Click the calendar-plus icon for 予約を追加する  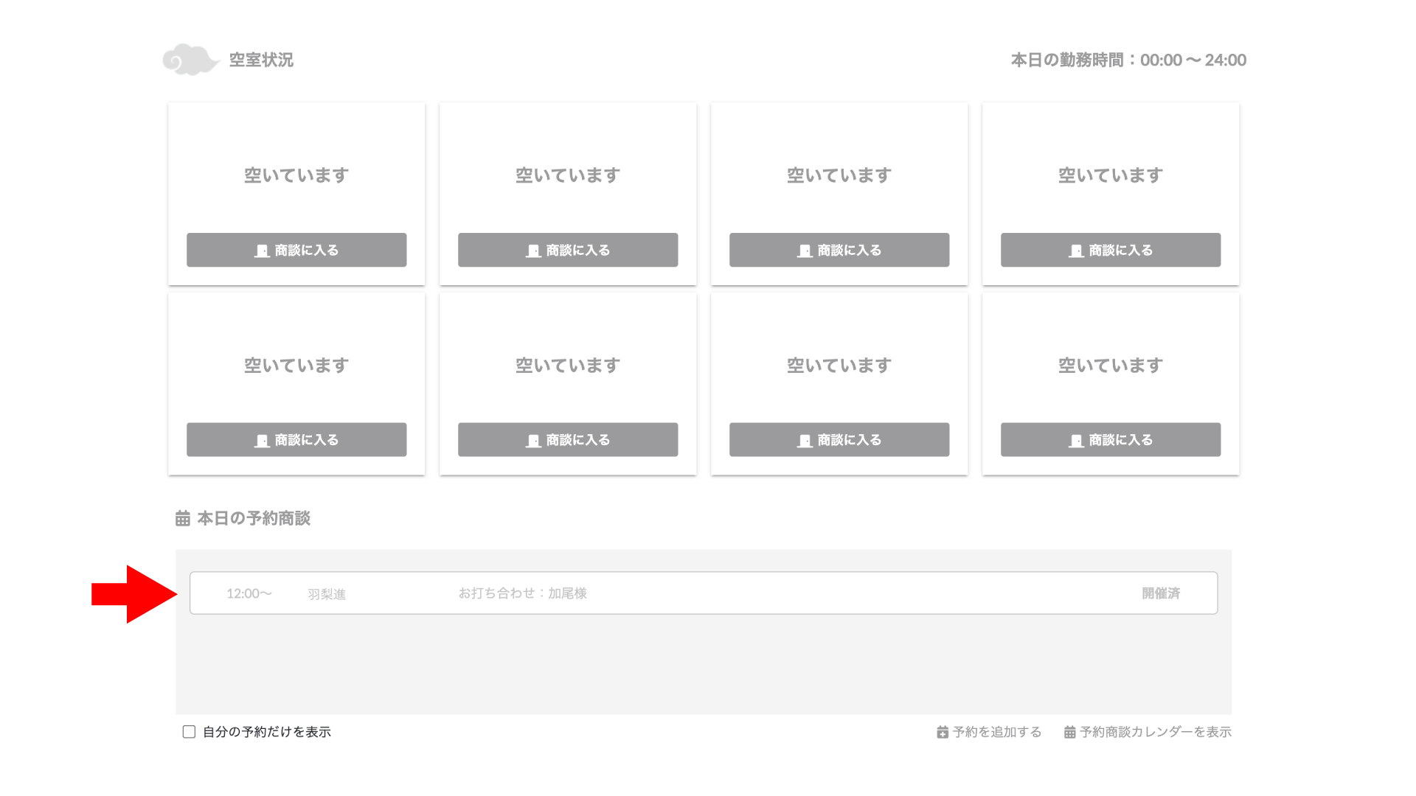tap(943, 732)
